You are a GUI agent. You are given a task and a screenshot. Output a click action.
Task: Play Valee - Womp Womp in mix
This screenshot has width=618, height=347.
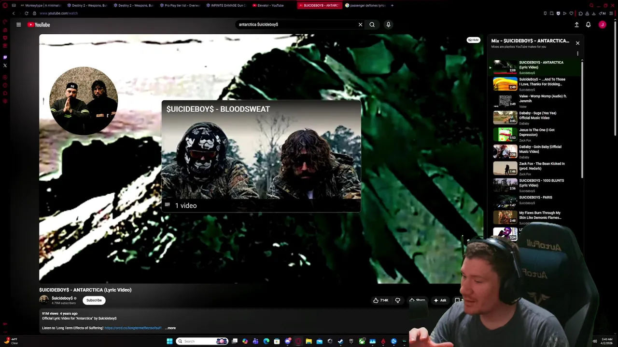pyautogui.click(x=535, y=101)
